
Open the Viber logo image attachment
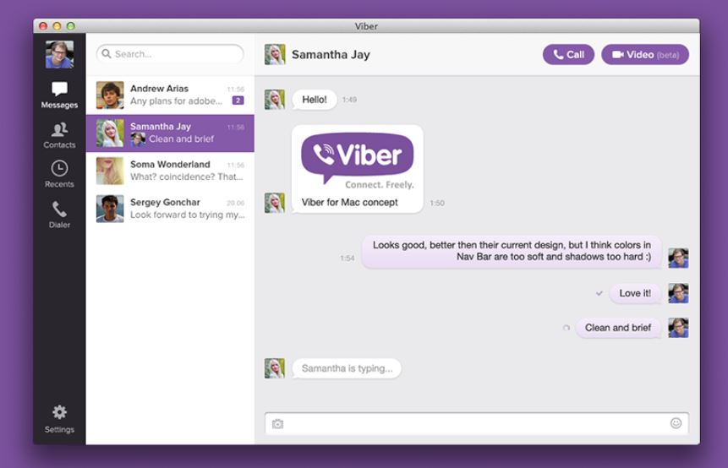(358, 161)
